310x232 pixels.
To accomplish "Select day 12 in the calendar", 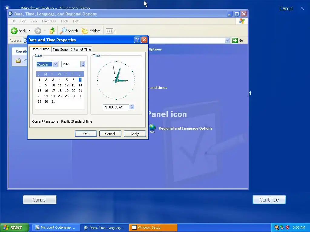I will (x=67, y=85).
